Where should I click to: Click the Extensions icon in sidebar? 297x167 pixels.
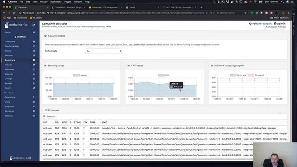34,97
